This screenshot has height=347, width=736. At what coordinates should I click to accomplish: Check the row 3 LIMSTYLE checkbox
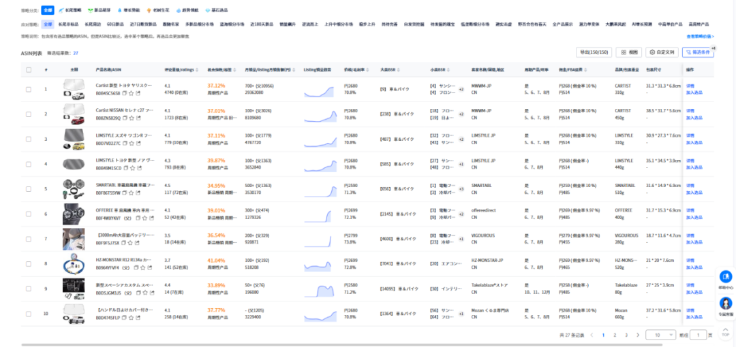point(29,139)
